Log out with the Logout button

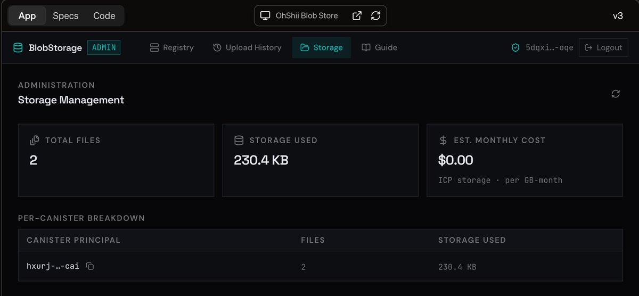pyautogui.click(x=604, y=47)
